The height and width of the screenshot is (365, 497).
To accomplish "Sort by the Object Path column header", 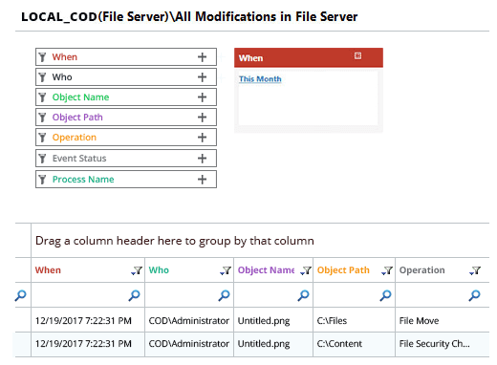I will click(343, 270).
